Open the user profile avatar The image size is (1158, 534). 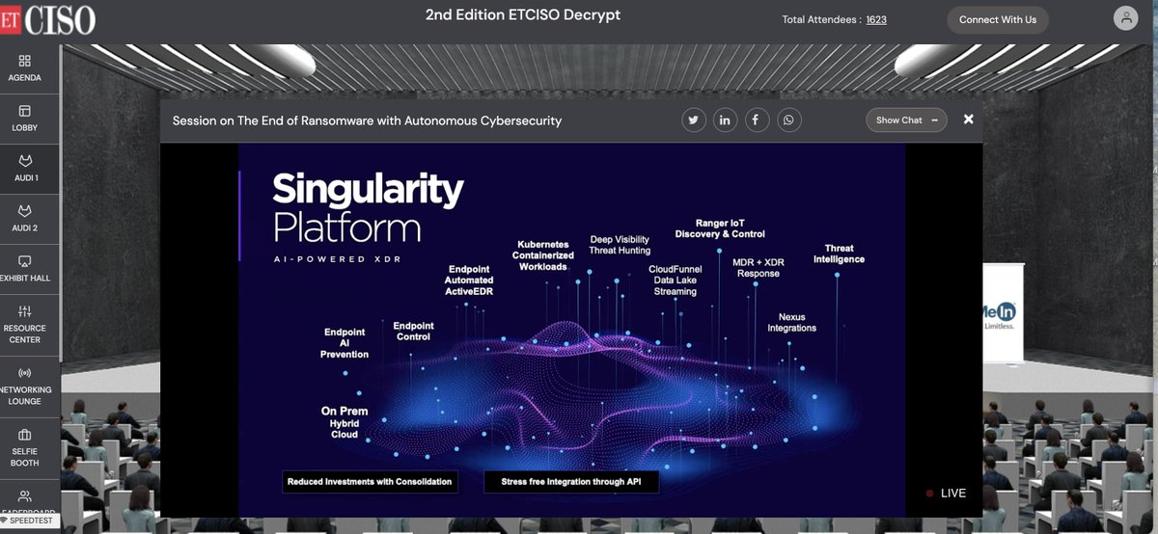click(x=1125, y=18)
